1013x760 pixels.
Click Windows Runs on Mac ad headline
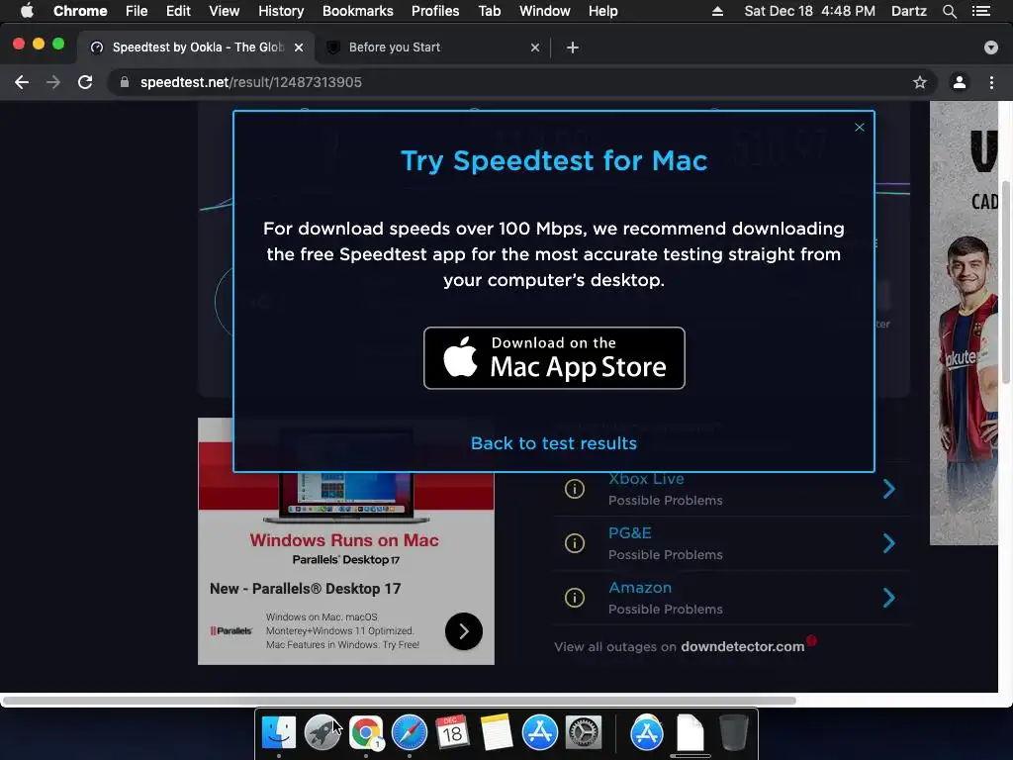tap(344, 540)
